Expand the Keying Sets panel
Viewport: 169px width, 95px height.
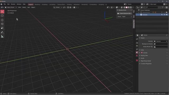click(144, 56)
